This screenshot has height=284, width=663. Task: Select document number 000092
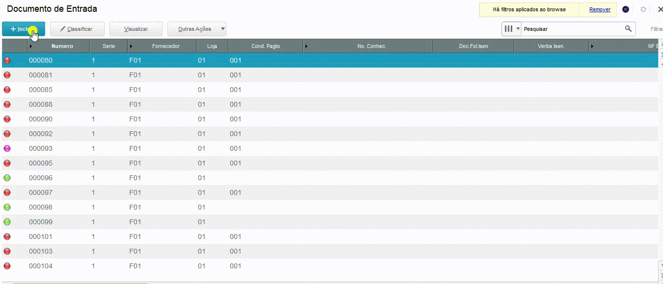point(41,134)
